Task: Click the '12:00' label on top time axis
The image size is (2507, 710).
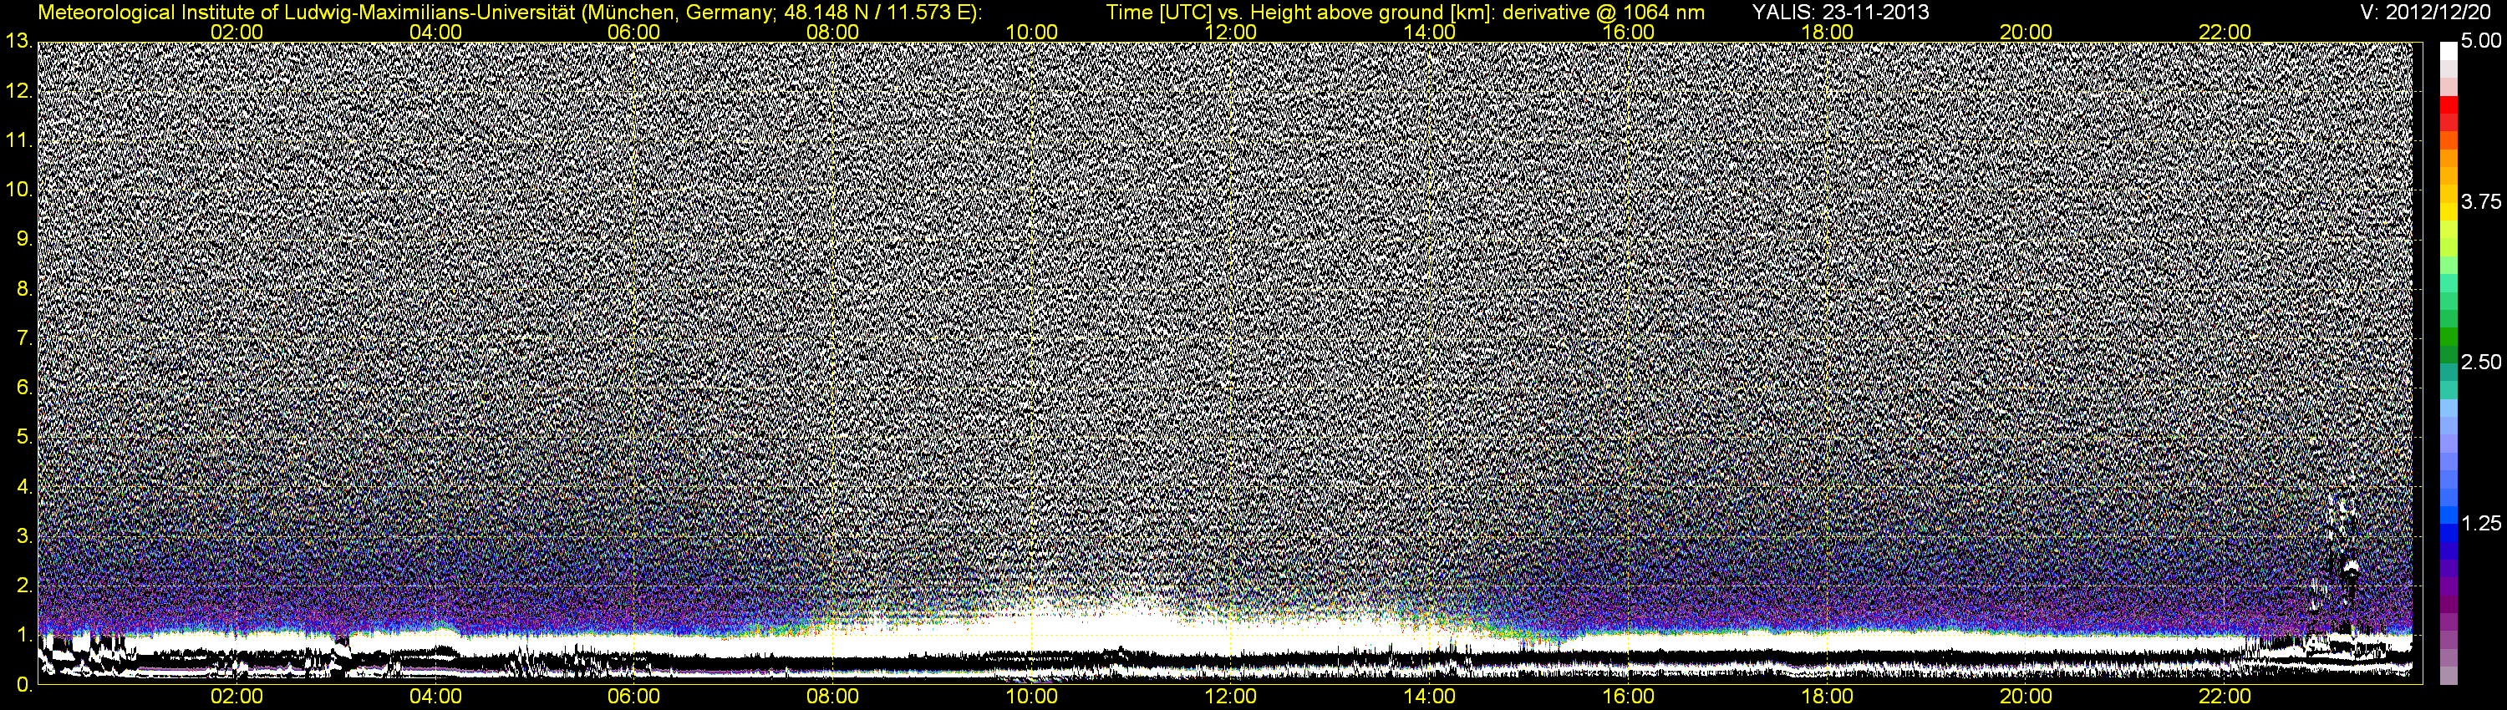Action: click(1231, 32)
